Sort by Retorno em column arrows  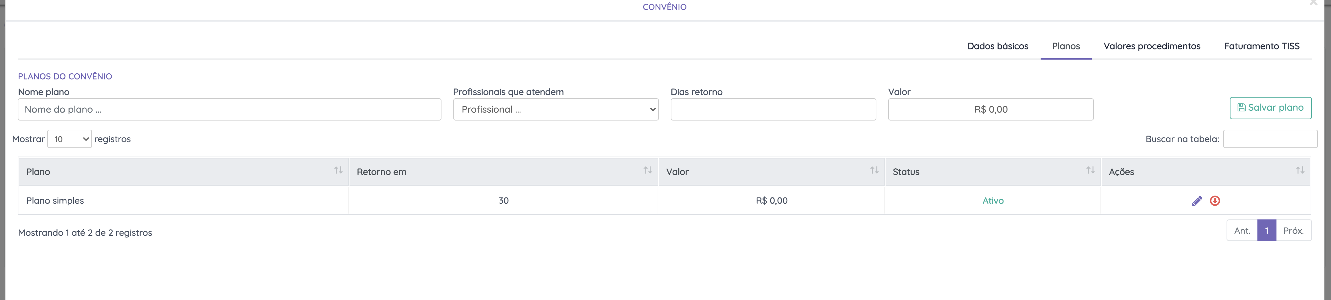coord(647,171)
